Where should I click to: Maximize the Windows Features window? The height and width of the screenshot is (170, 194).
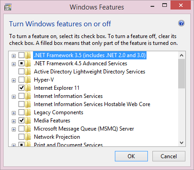click(x=165, y=5)
